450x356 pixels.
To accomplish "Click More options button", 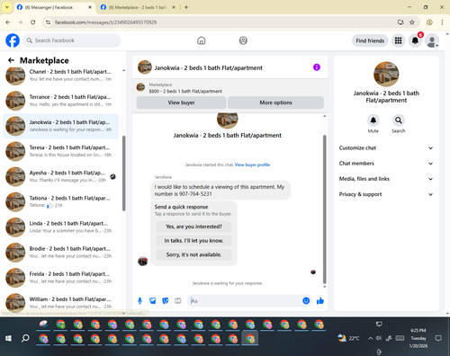I will click(x=275, y=102).
